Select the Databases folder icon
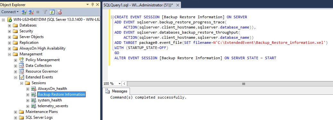This screenshot has width=333, height=120. click(x=15, y=26)
